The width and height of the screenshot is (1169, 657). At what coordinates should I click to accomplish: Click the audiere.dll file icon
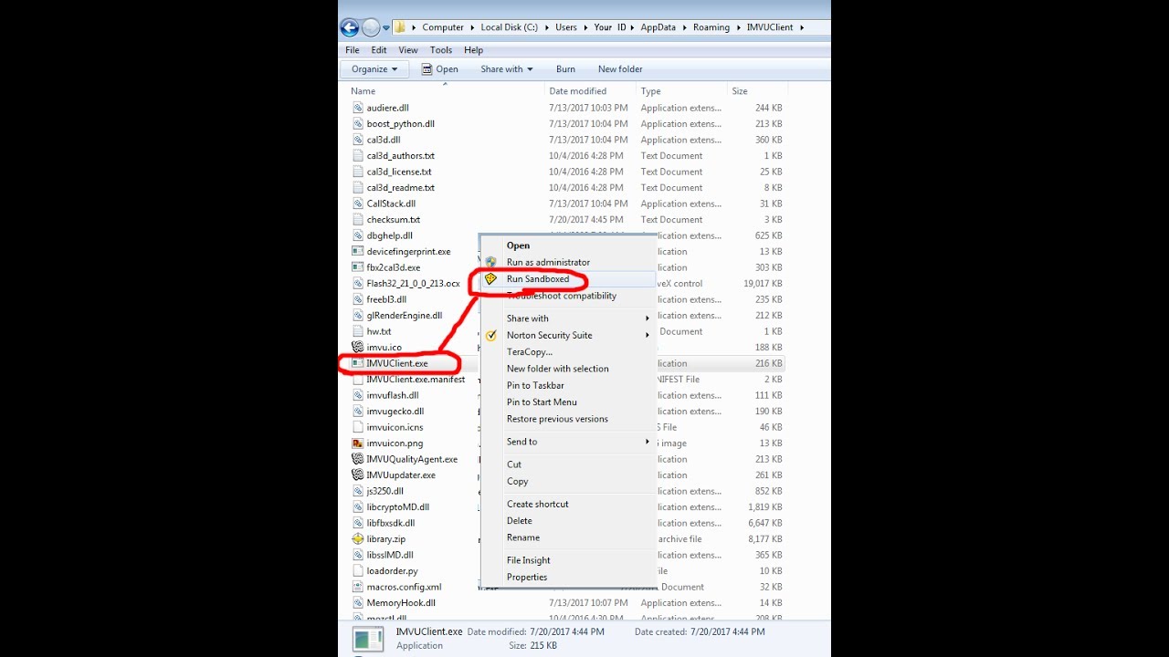point(358,108)
